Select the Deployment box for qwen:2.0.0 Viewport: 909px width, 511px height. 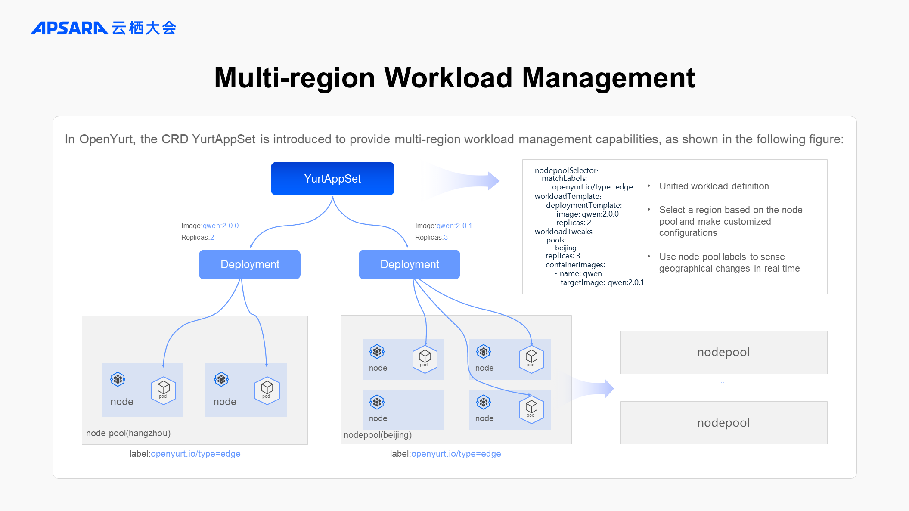click(250, 264)
